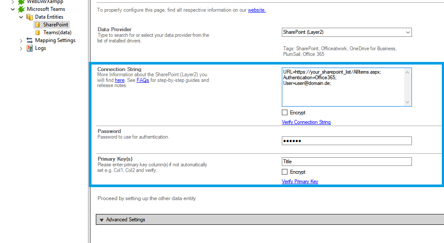
Task: Expand the Logs tree node
Action: [21, 48]
